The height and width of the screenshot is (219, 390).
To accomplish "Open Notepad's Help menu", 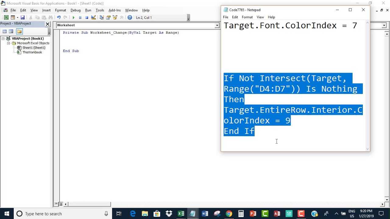I will click(271, 17).
